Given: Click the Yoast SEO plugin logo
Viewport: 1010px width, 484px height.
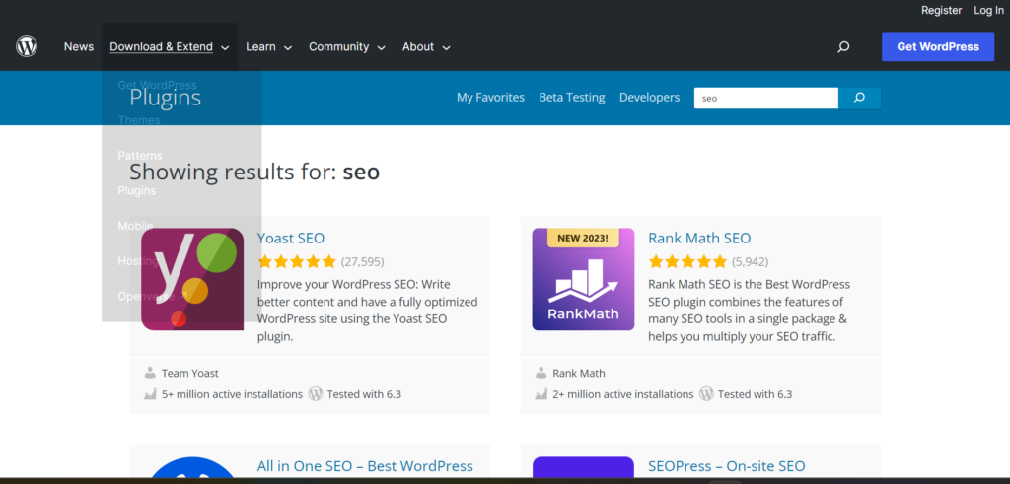Looking at the screenshot, I should [192, 279].
